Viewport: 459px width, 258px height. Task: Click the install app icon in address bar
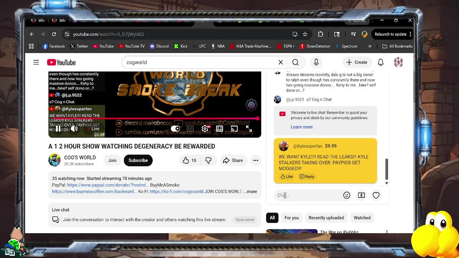(x=295, y=34)
